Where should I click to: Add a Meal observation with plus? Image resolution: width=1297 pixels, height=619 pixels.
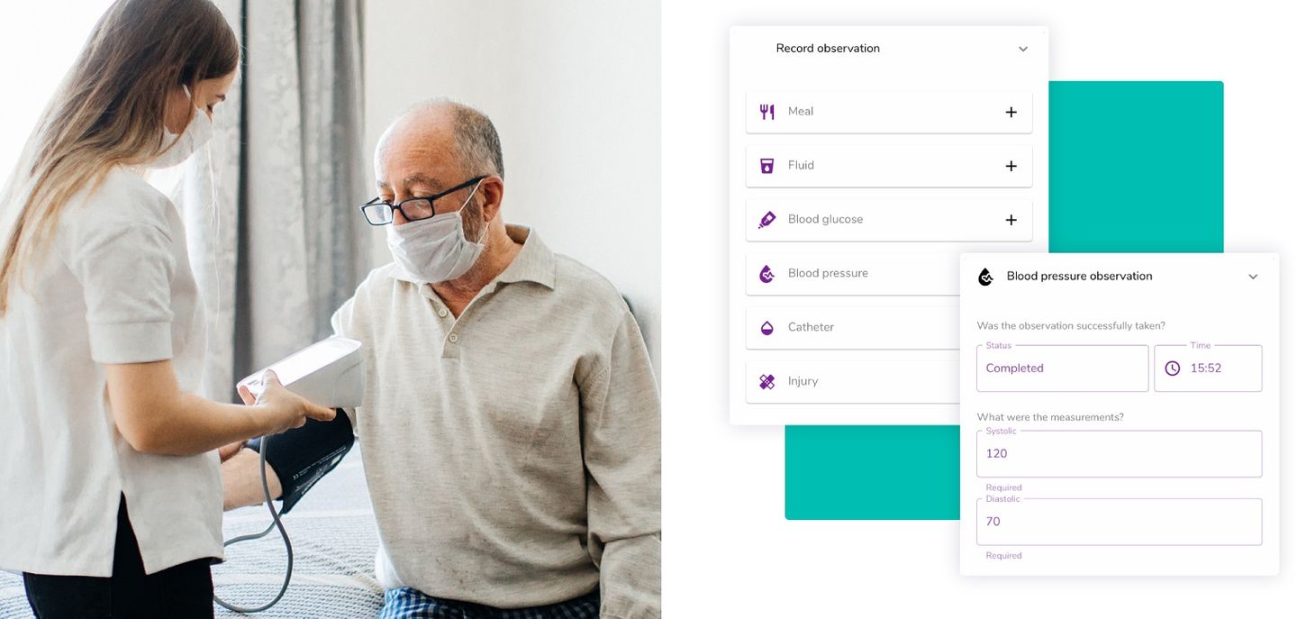(1011, 113)
